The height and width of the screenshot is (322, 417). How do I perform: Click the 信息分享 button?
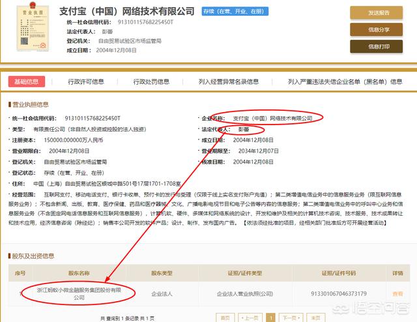[376, 29]
